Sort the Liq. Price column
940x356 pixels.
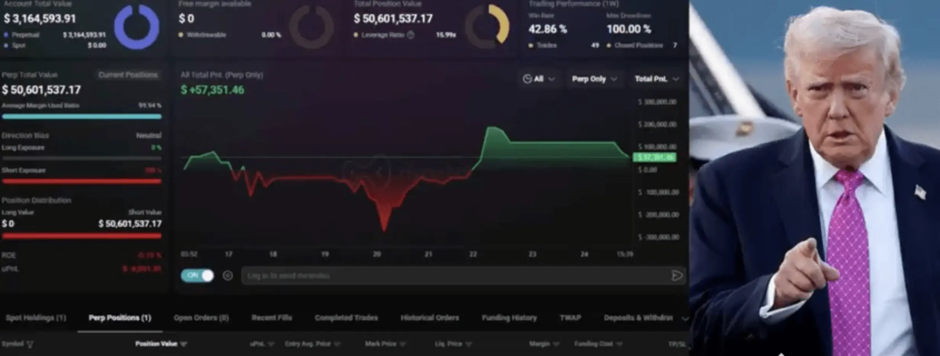[x=468, y=344]
